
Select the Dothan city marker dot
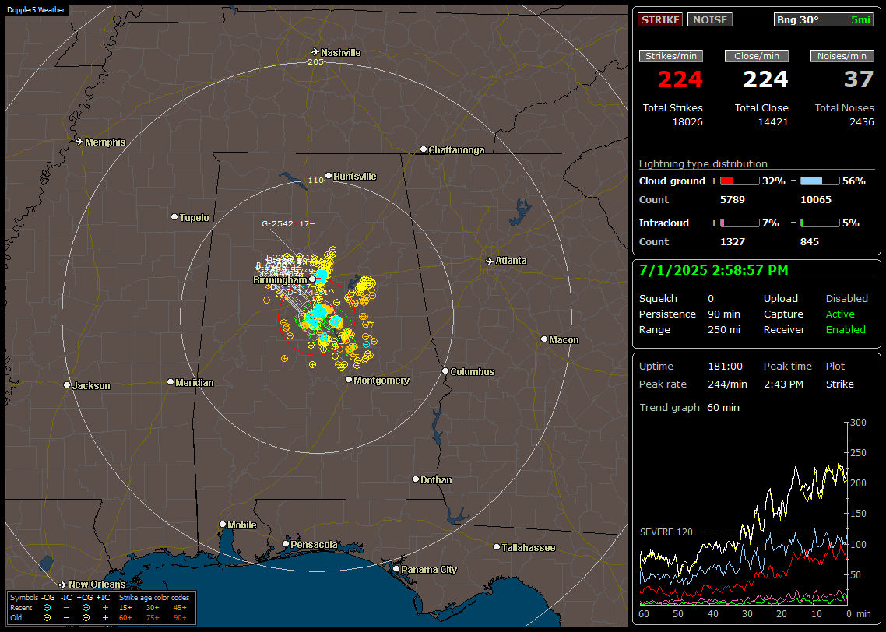(x=416, y=479)
